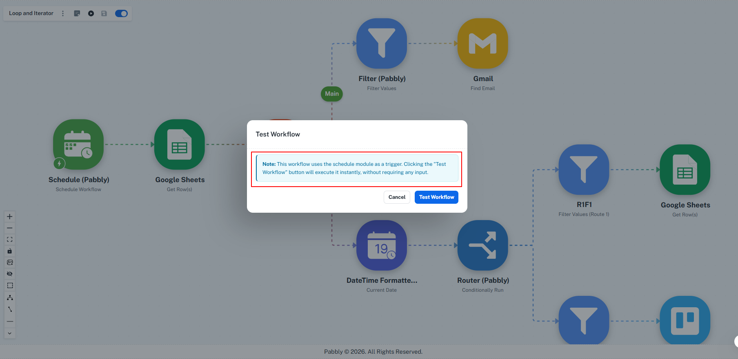Viewport: 738px width, 359px height.
Task: Open the three-dot workflow options menu
Action: pyautogui.click(x=63, y=13)
